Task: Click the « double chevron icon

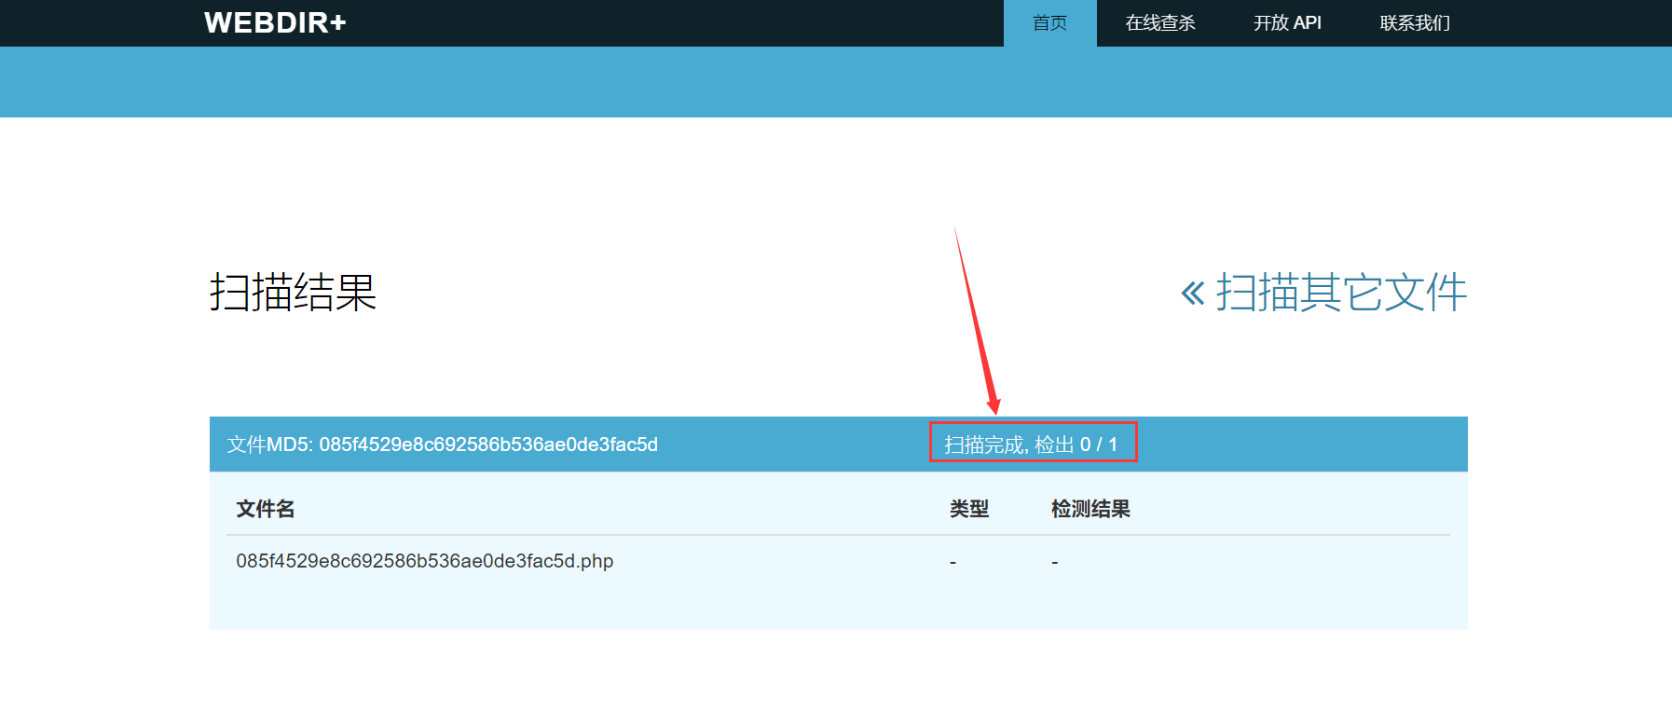Action: tap(1192, 294)
